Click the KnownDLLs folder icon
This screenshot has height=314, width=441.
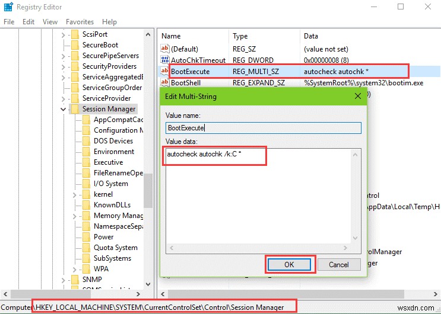pyautogui.click(x=86, y=206)
